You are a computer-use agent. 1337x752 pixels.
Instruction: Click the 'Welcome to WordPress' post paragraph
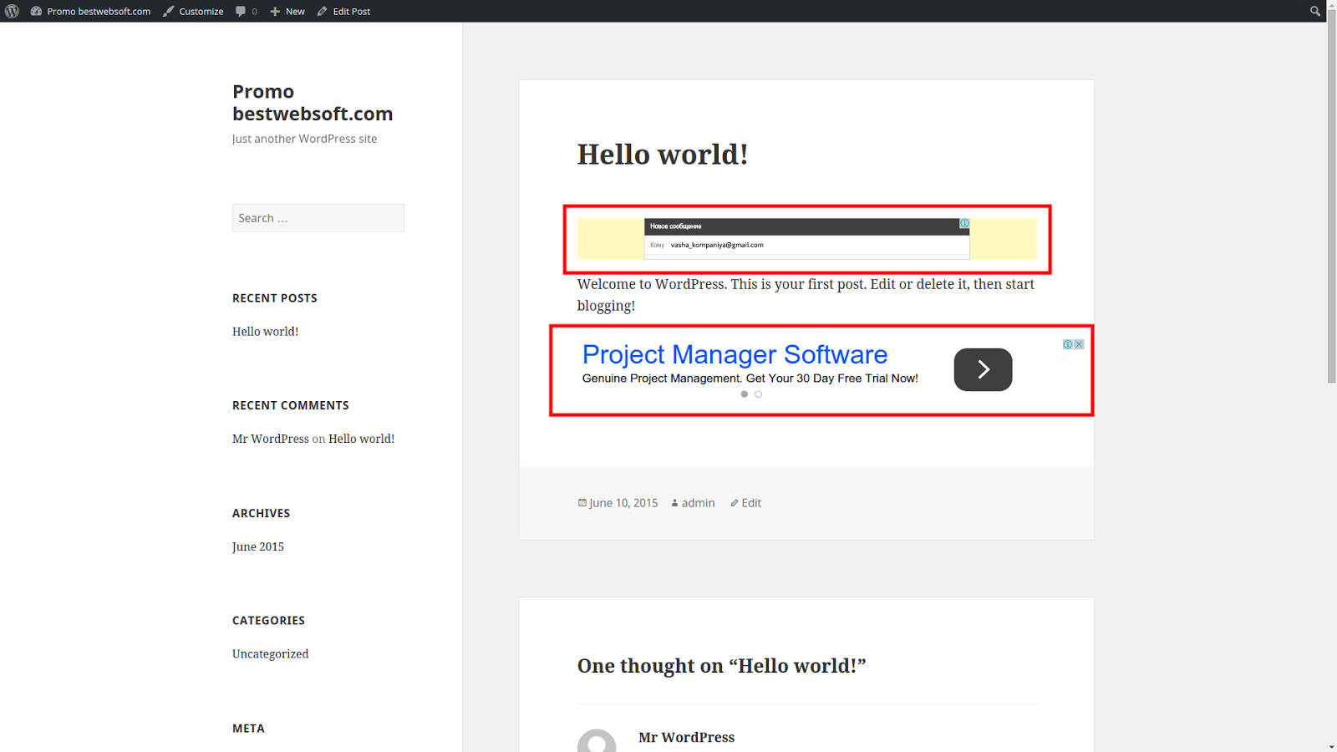point(806,295)
